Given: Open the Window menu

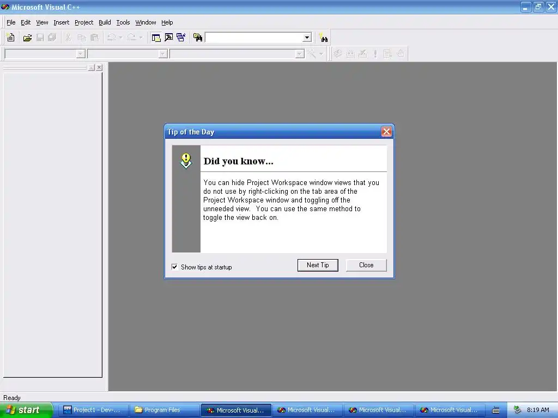Looking at the screenshot, I should point(145,22).
